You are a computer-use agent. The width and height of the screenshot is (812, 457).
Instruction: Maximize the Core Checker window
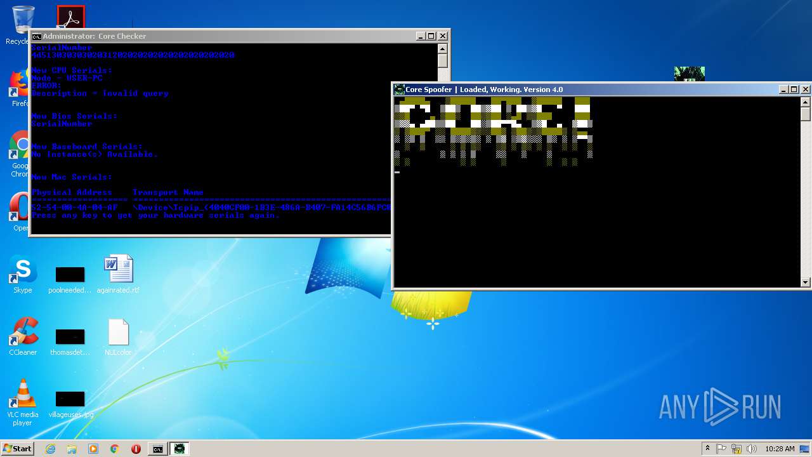click(x=431, y=36)
